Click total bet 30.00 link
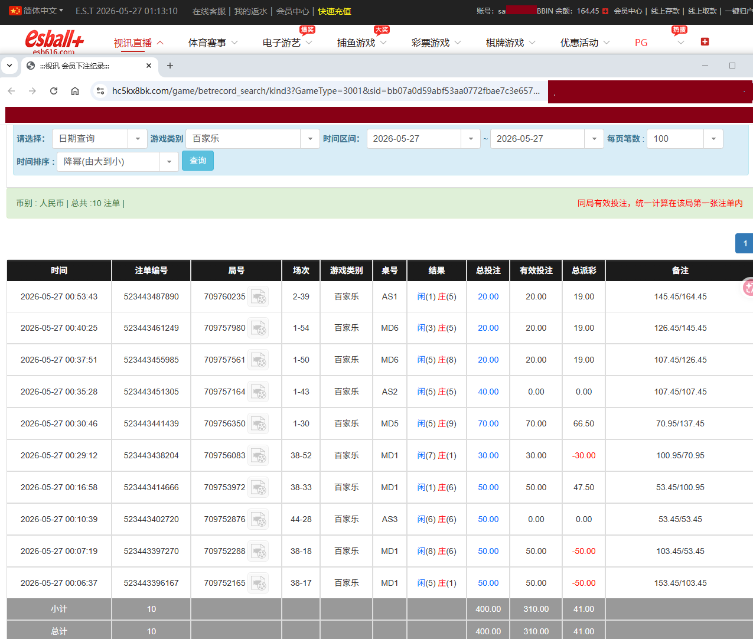 [488, 455]
